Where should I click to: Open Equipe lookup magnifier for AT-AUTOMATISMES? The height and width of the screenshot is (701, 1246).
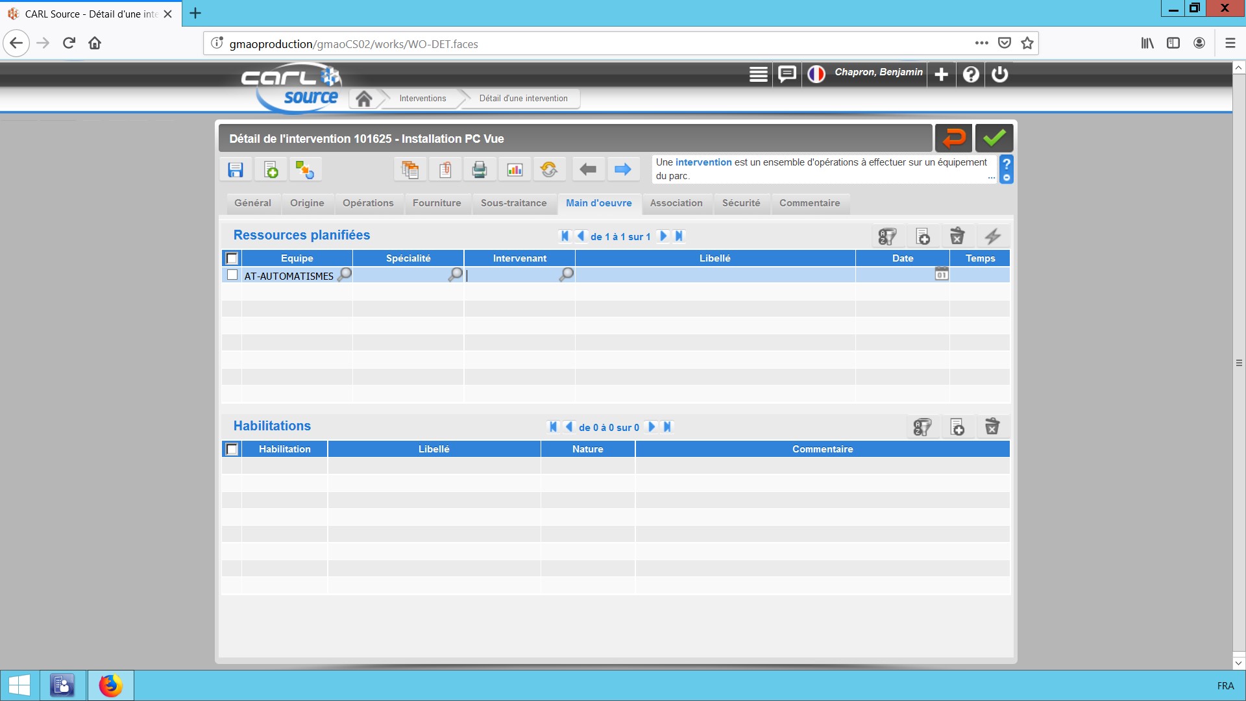[x=345, y=275]
